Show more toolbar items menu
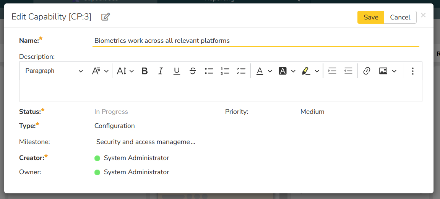440x199 pixels. pyautogui.click(x=412, y=71)
